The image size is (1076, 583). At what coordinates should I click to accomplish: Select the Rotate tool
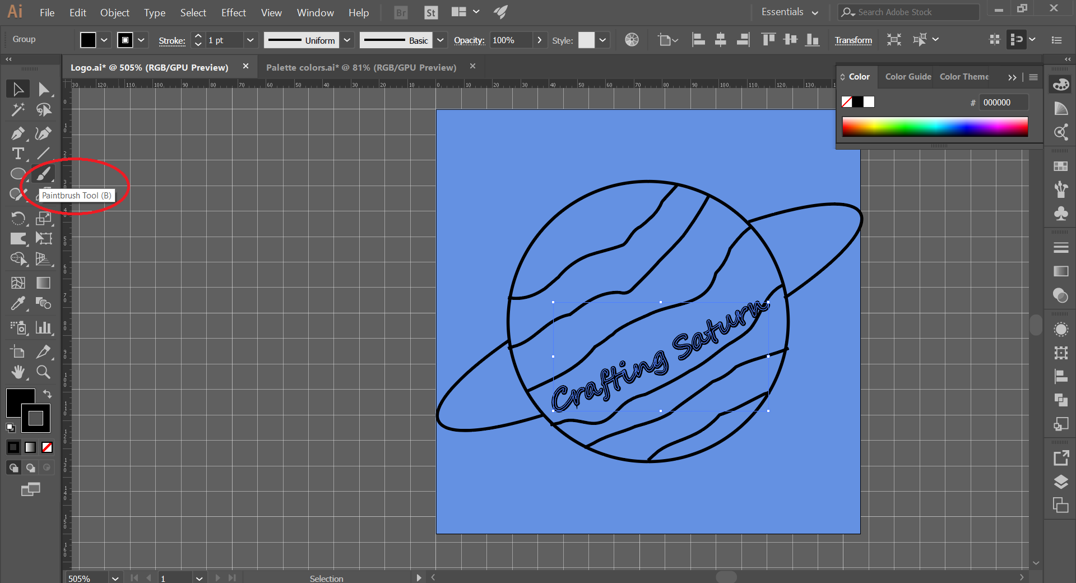(x=18, y=218)
